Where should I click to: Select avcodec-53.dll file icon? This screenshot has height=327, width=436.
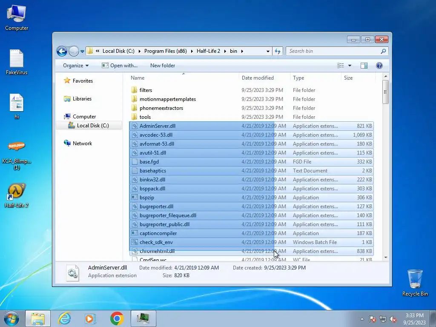click(x=135, y=135)
